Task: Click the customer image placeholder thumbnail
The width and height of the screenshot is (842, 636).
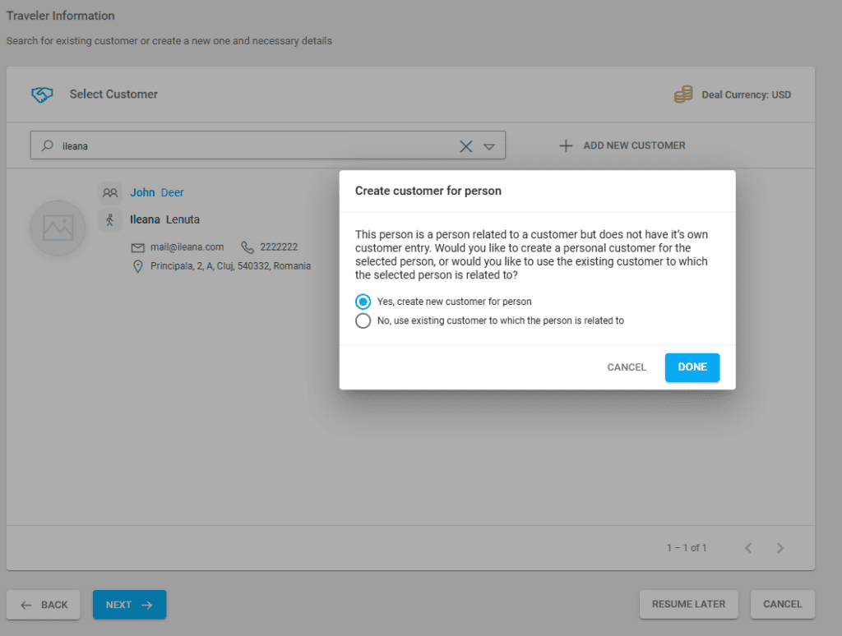Action: pos(58,228)
